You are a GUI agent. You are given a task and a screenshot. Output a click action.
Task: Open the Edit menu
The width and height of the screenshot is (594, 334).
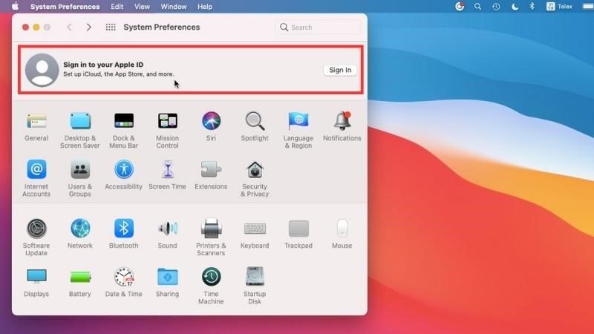pyautogui.click(x=117, y=7)
